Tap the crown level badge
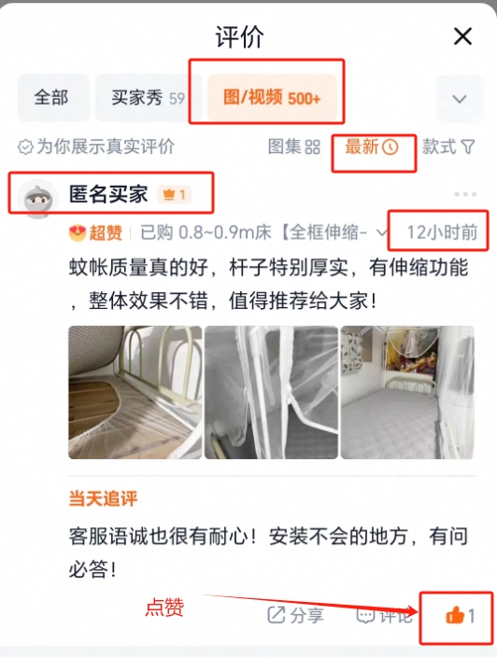 tap(175, 194)
